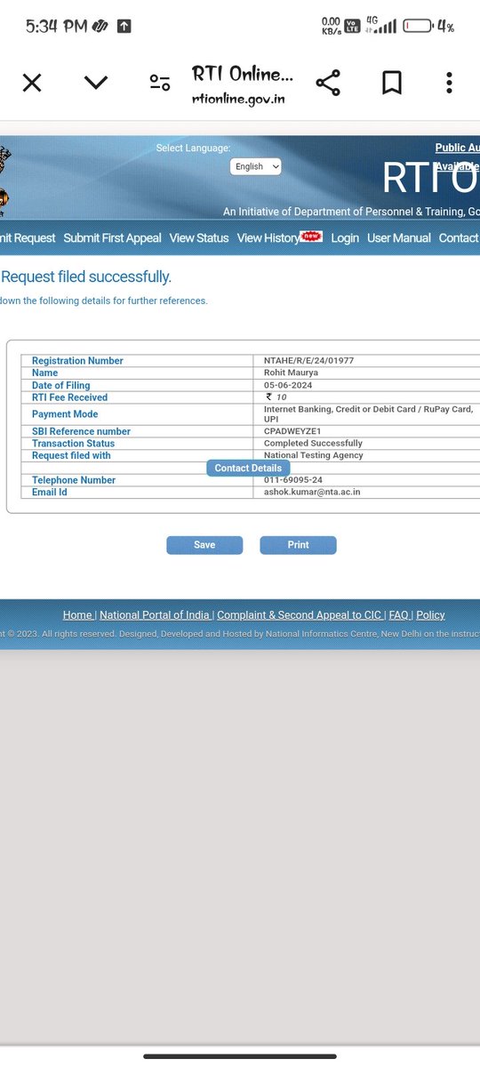Select status Completed Successfully
The image size is (480, 1067).
point(313,443)
